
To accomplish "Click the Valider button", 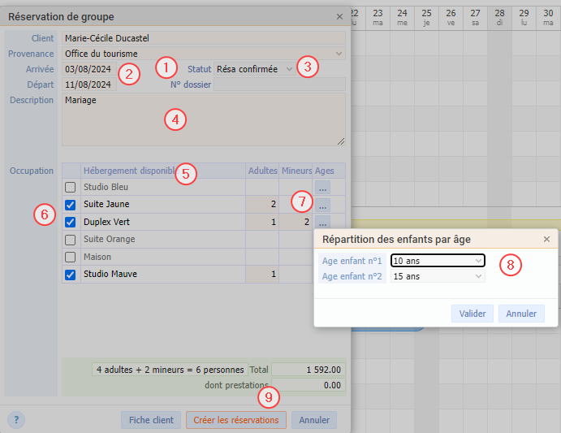I will coord(472,314).
